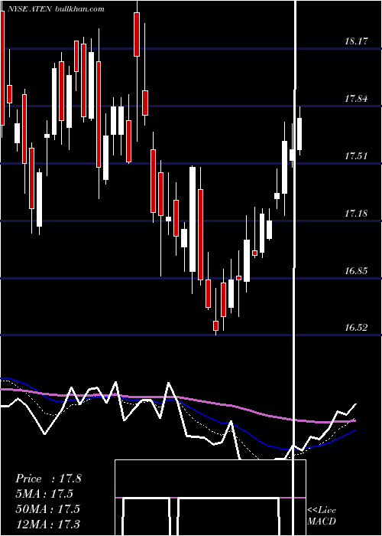Click the Price : 17.8 readout
382x536 pixels.
48,479
